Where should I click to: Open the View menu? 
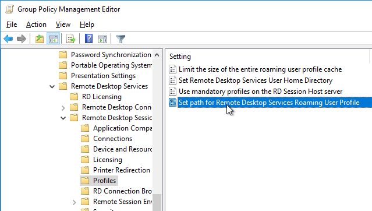pyautogui.click(x=63, y=24)
